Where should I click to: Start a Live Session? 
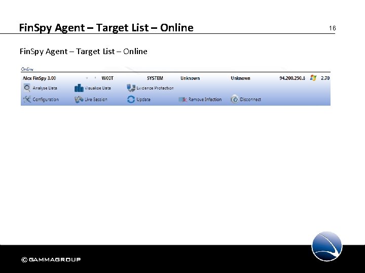[x=96, y=100]
